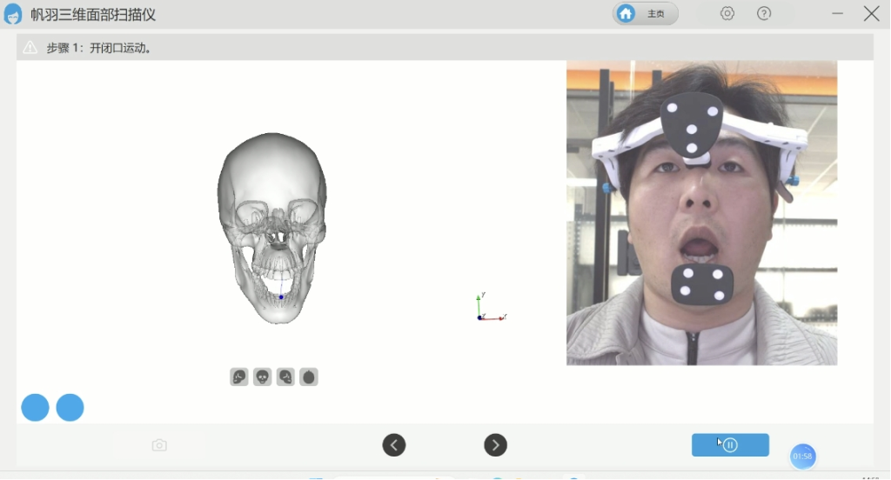Switch skull to left profile view

[x=239, y=377]
